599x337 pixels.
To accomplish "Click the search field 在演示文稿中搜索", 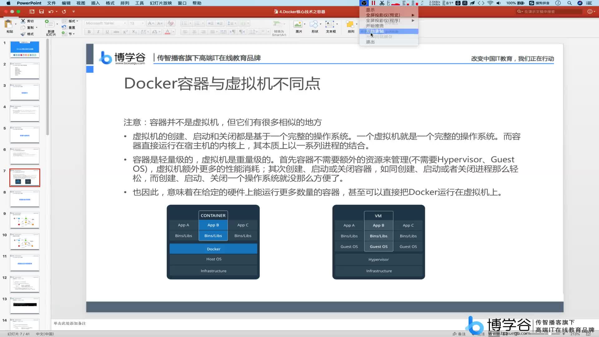I will [x=550, y=12].
